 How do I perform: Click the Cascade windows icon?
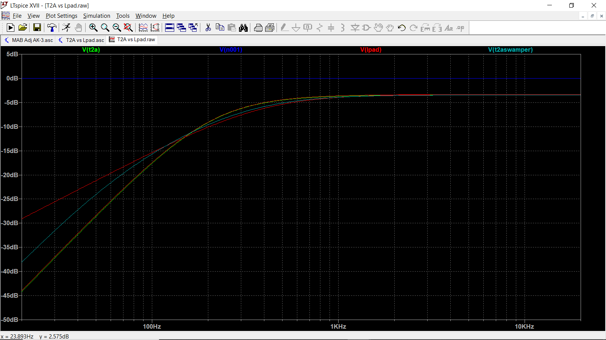[x=181, y=28]
